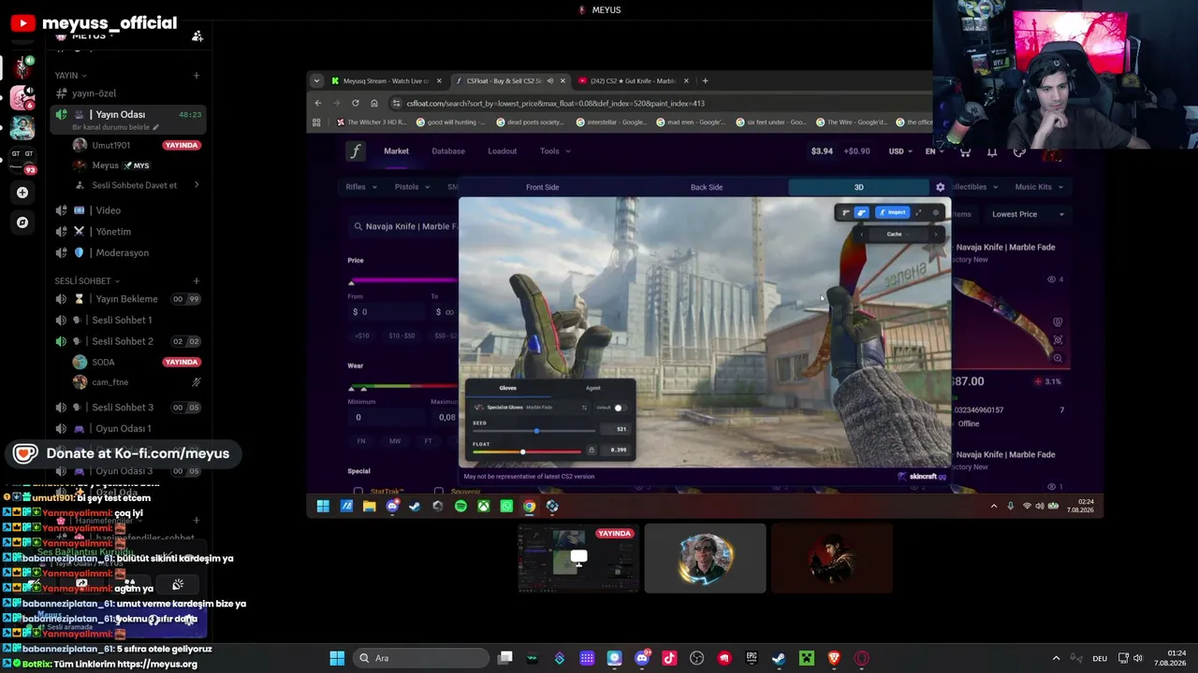Select the 3D view tab

[858, 187]
